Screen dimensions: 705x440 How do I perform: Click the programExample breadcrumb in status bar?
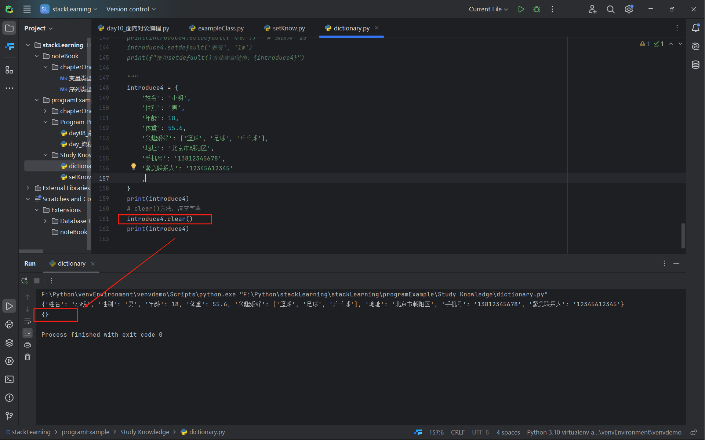(x=85, y=432)
